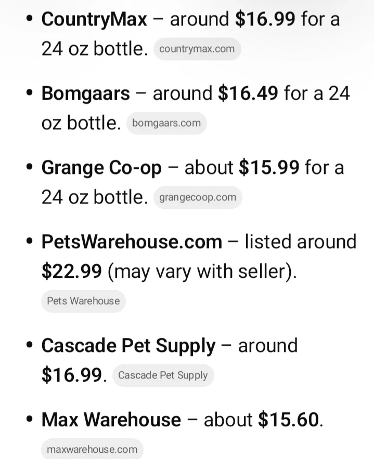The width and height of the screenshot is (374, 459).
Task: Click the "listed around" text after PetsWarehouse.com
Action: [x=301, y=242]
